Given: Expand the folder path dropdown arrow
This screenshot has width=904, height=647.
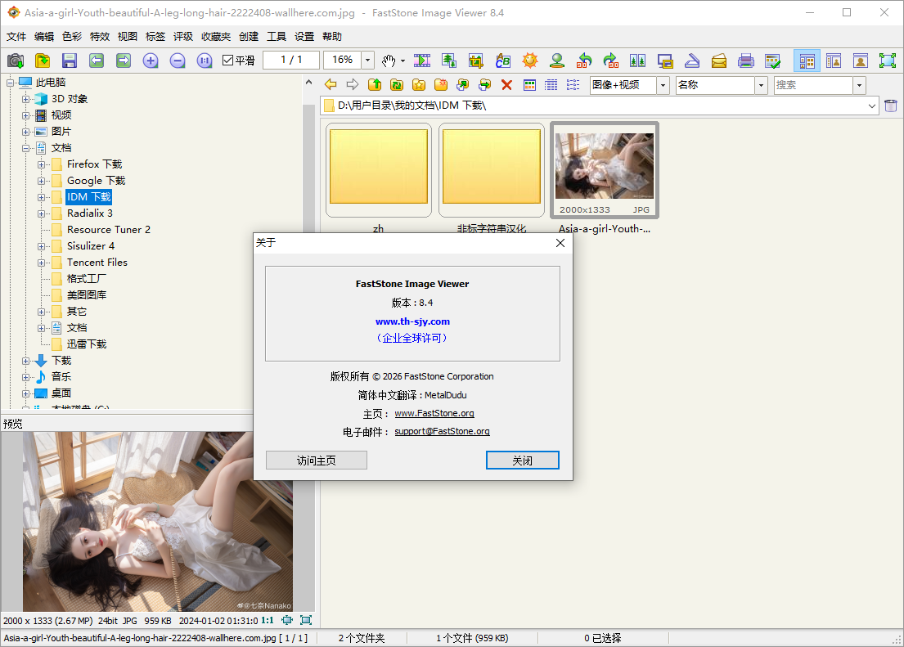Looking at the screenshot, I should 872,106.
